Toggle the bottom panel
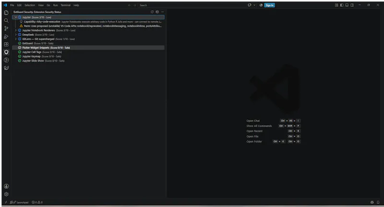384x207 pixels. coord(347,5)
